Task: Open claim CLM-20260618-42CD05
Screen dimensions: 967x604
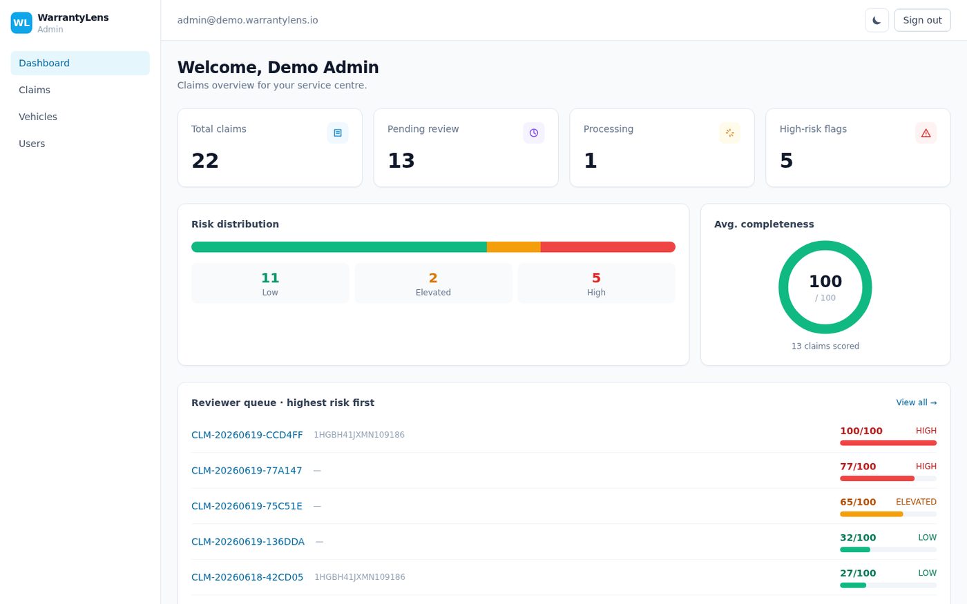Action: click(x=247, y=577)
